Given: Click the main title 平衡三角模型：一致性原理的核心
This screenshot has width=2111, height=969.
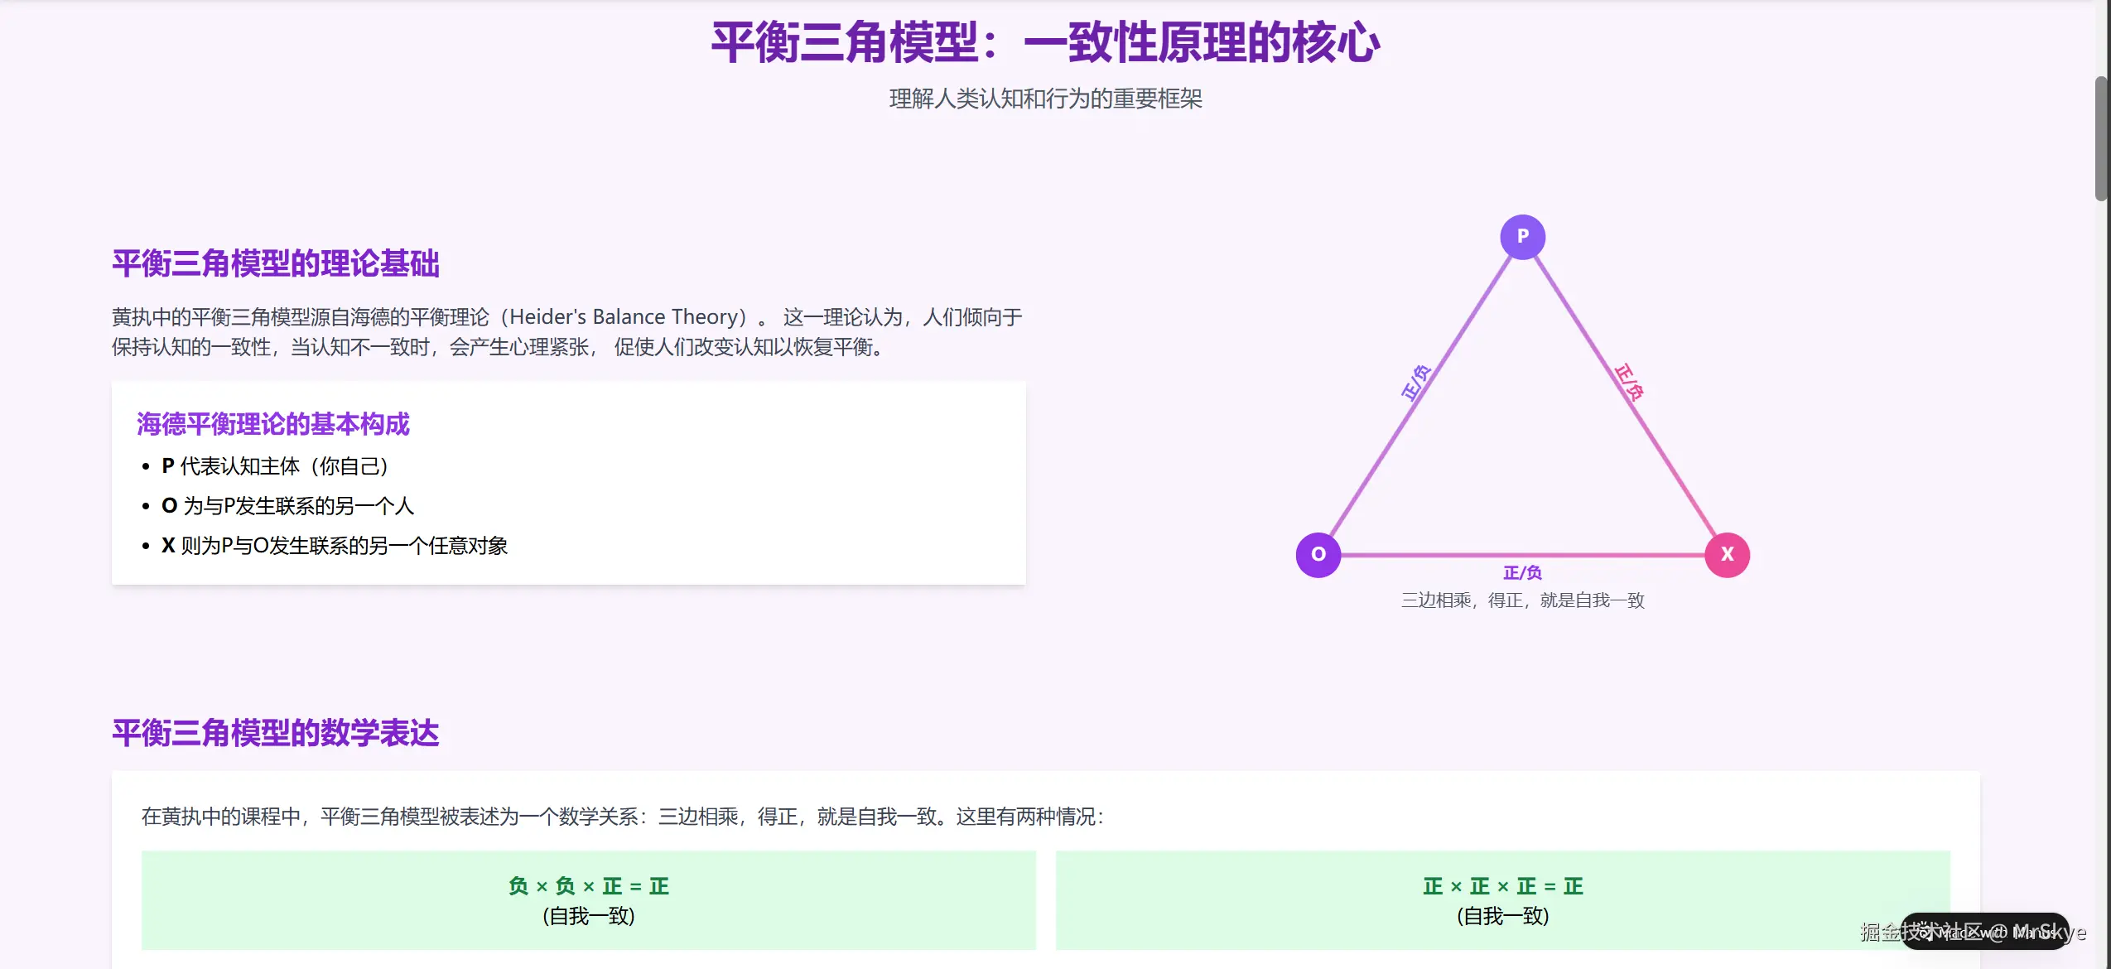Looking at the screenshot, I should (1046, 41).
